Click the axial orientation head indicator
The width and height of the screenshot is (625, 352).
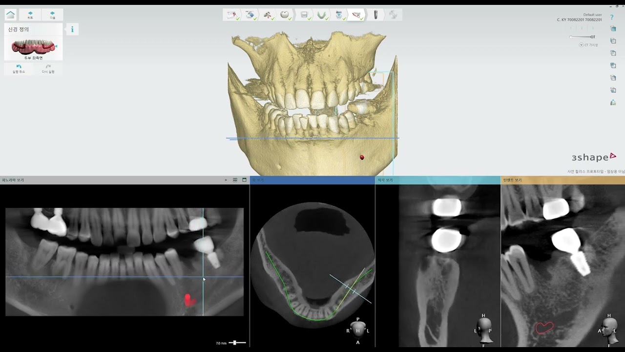357,331
